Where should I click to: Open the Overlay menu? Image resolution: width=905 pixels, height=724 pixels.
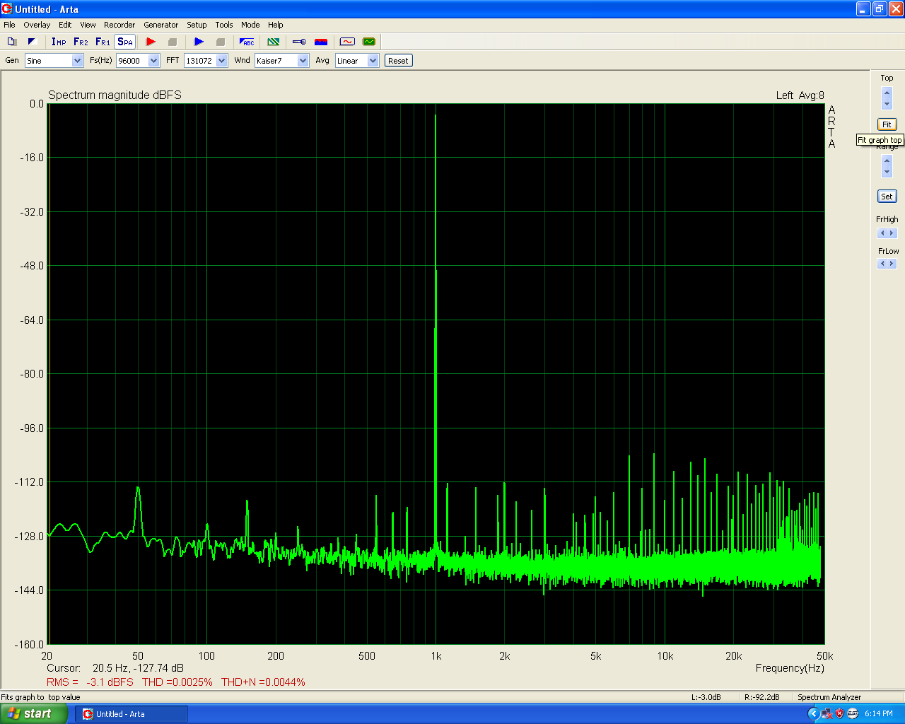click(37, 25)
